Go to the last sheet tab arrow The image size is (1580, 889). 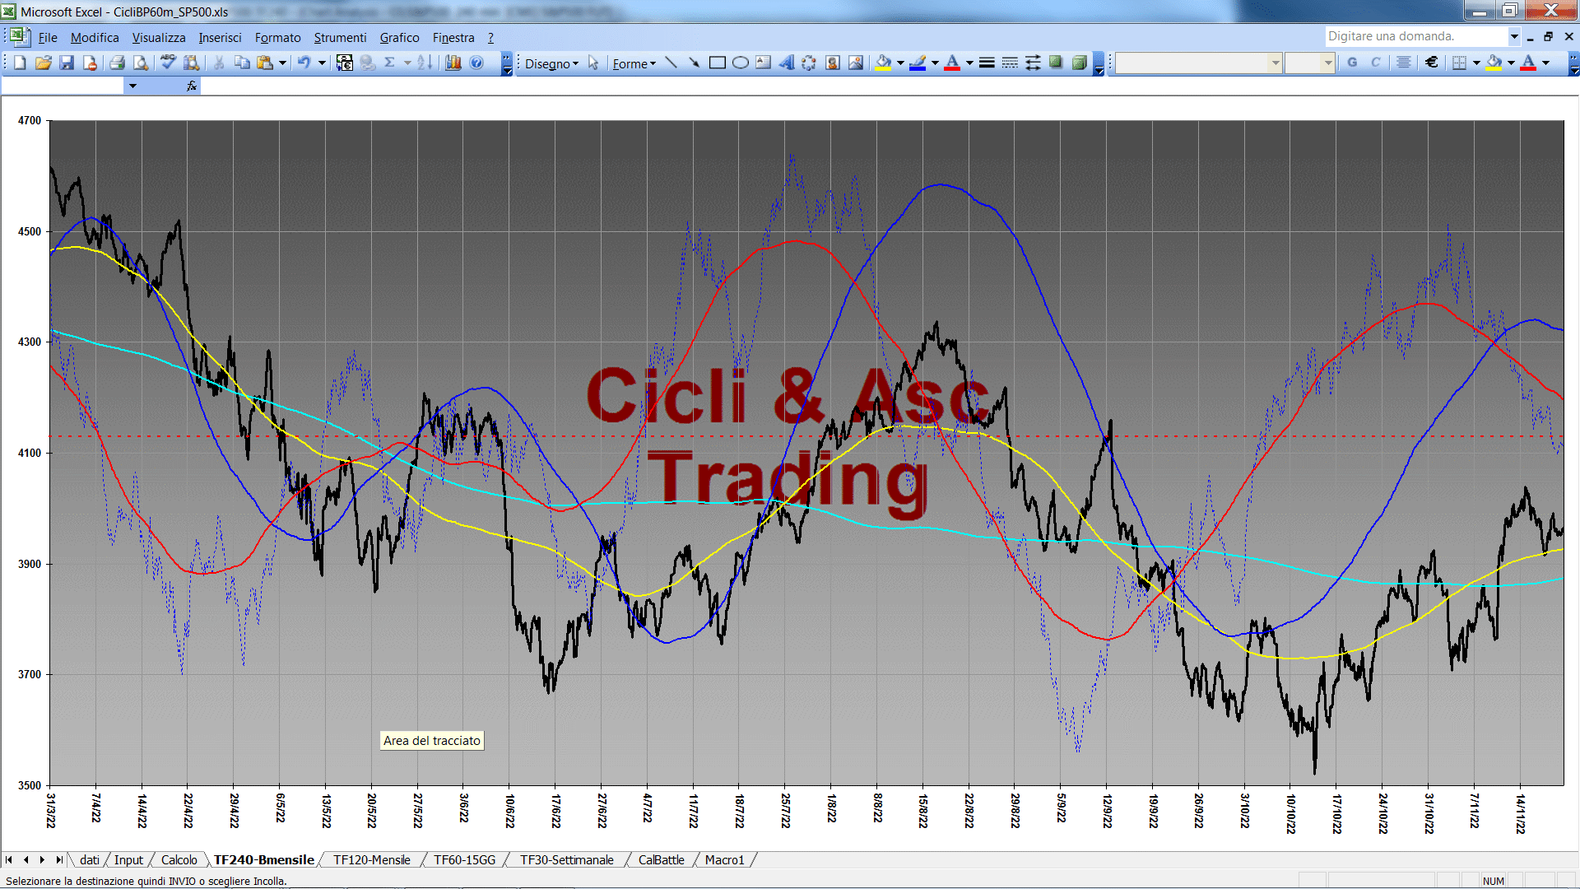point(59,860)
